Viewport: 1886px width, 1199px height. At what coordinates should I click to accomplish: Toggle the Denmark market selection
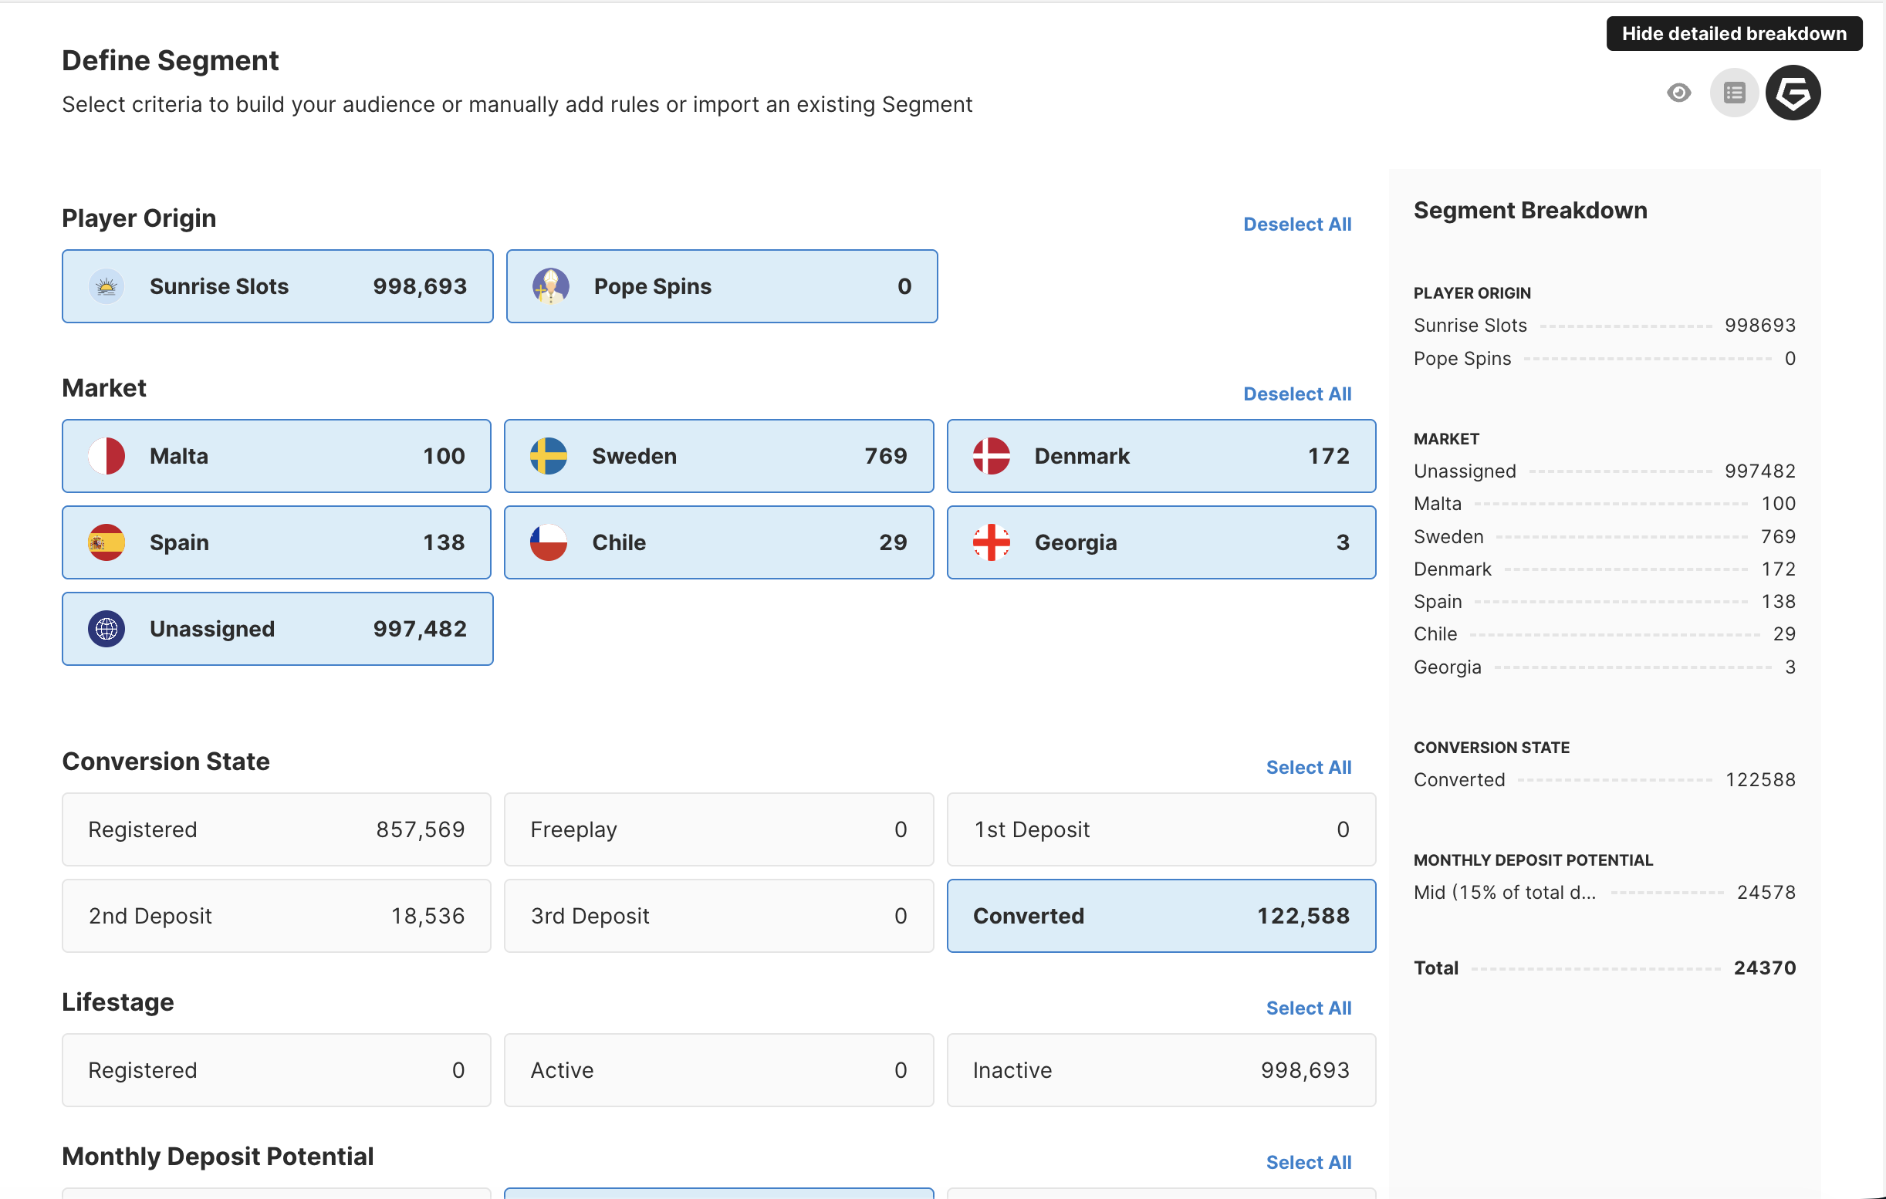(1161, 456)
